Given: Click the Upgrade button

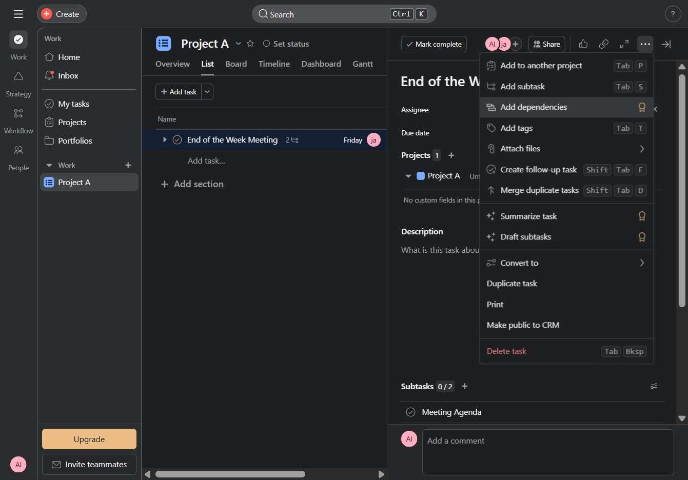Looking at the screenshot, I should point(89,439).
